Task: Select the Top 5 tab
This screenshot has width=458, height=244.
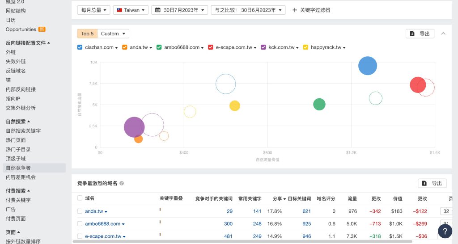Action: click(87, 34)
